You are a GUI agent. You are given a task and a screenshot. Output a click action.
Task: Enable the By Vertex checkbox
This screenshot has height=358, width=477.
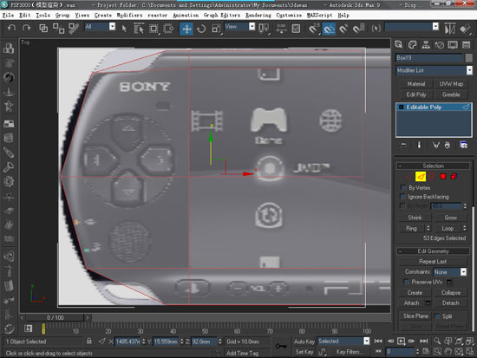pos(403,187)
